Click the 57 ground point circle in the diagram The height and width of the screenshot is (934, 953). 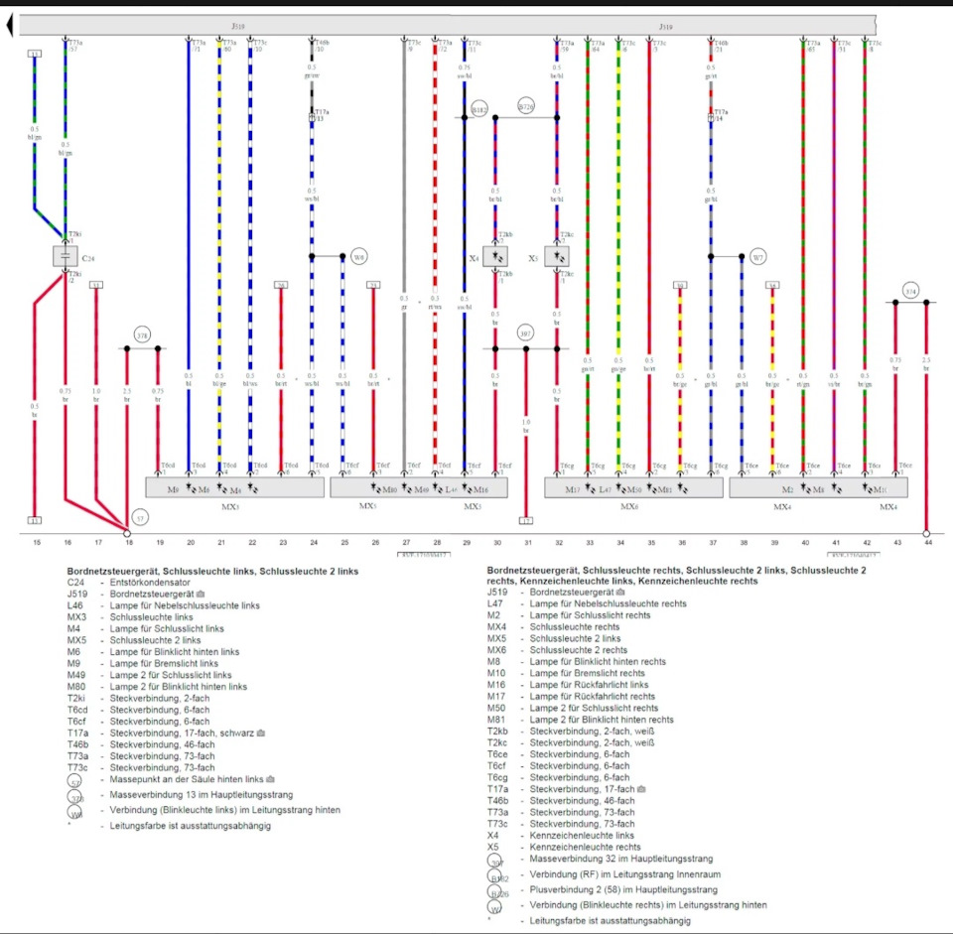click(140, 518)
